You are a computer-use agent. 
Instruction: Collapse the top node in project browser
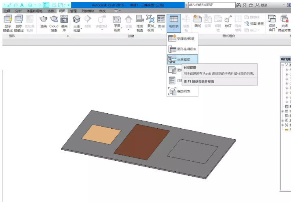(x=282, y=65)
